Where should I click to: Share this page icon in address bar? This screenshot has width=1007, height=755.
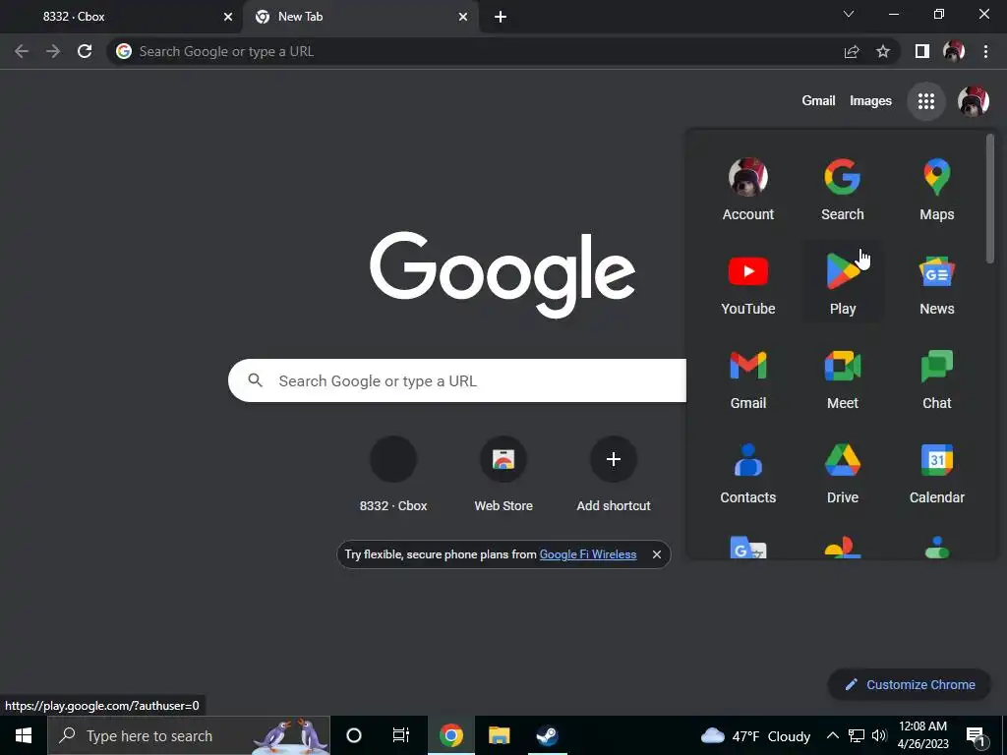pyautogui.click(x=852, y=51)
